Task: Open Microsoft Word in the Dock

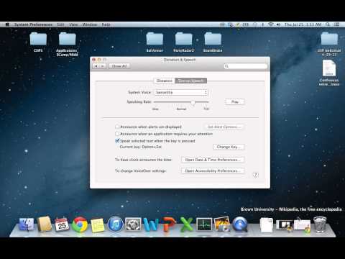Action: (151, 224)
